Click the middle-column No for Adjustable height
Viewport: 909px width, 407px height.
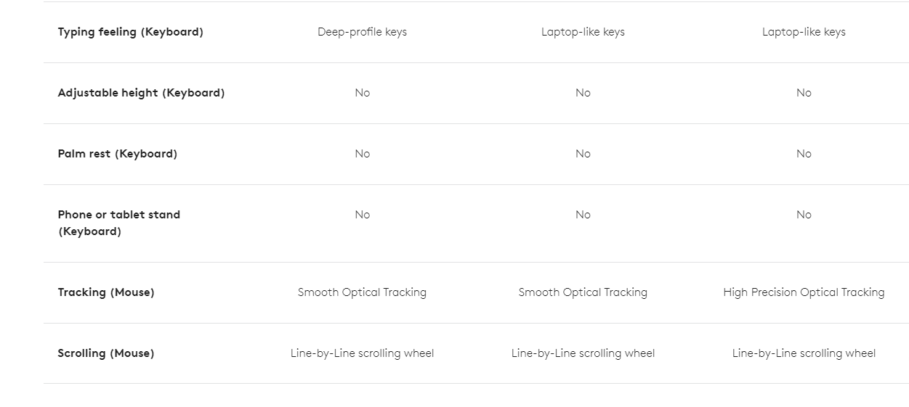pyautogui.click(x=583, y=93)
